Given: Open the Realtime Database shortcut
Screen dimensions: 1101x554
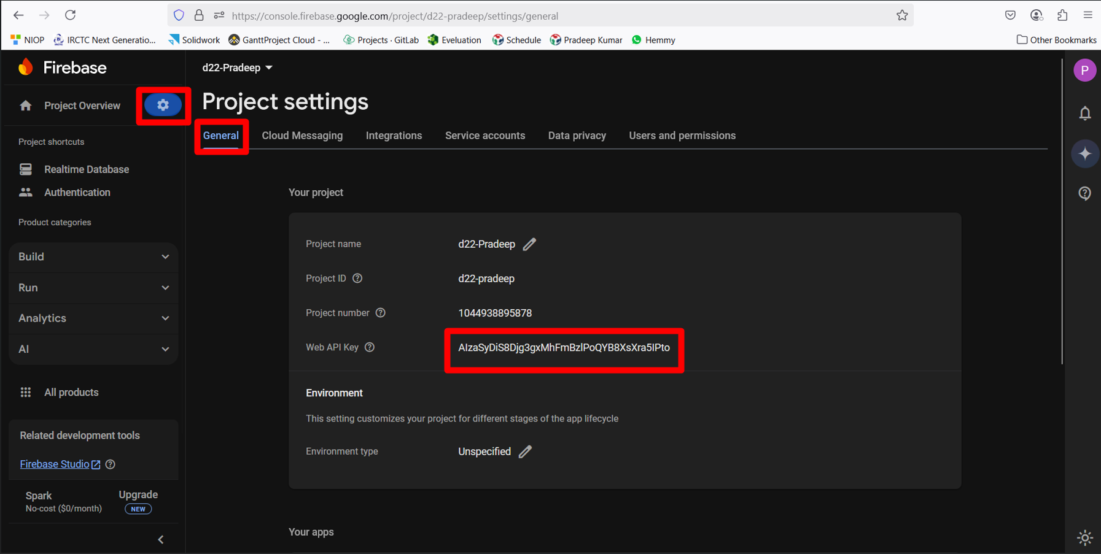Looking at the screenshot, I should (87, 169).
